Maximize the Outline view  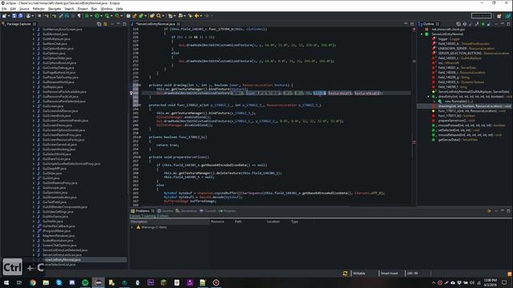point(508,24)
